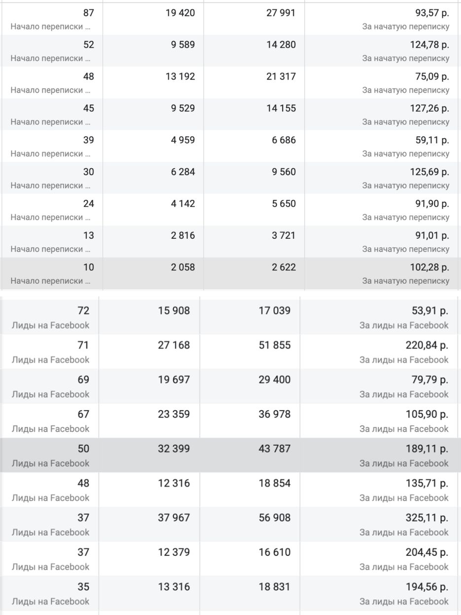Click the impressions value 6 686
Screen dimensions: 461x615
pos(284,140)
